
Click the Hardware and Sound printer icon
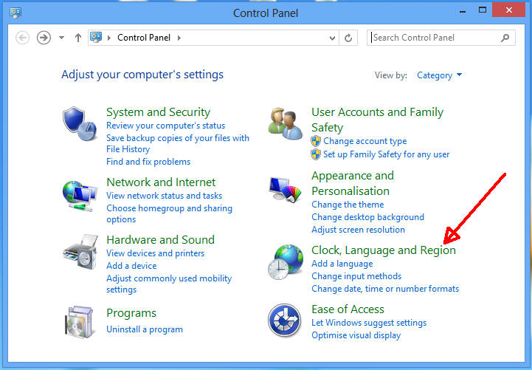click(78, 252)
